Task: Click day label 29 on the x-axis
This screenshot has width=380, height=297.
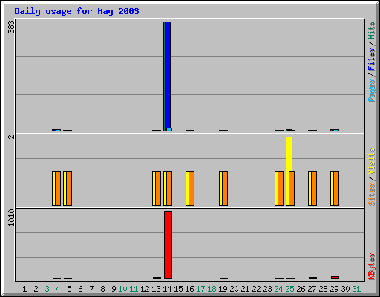Action: [334, 289]
